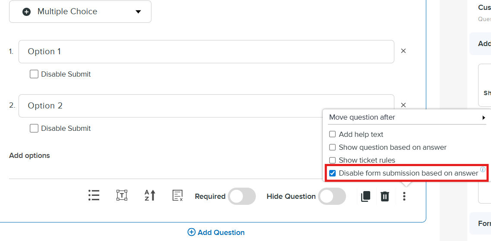Click the Add Question link
The height and width of the screenshot is (241, 491).
(216, 232)
